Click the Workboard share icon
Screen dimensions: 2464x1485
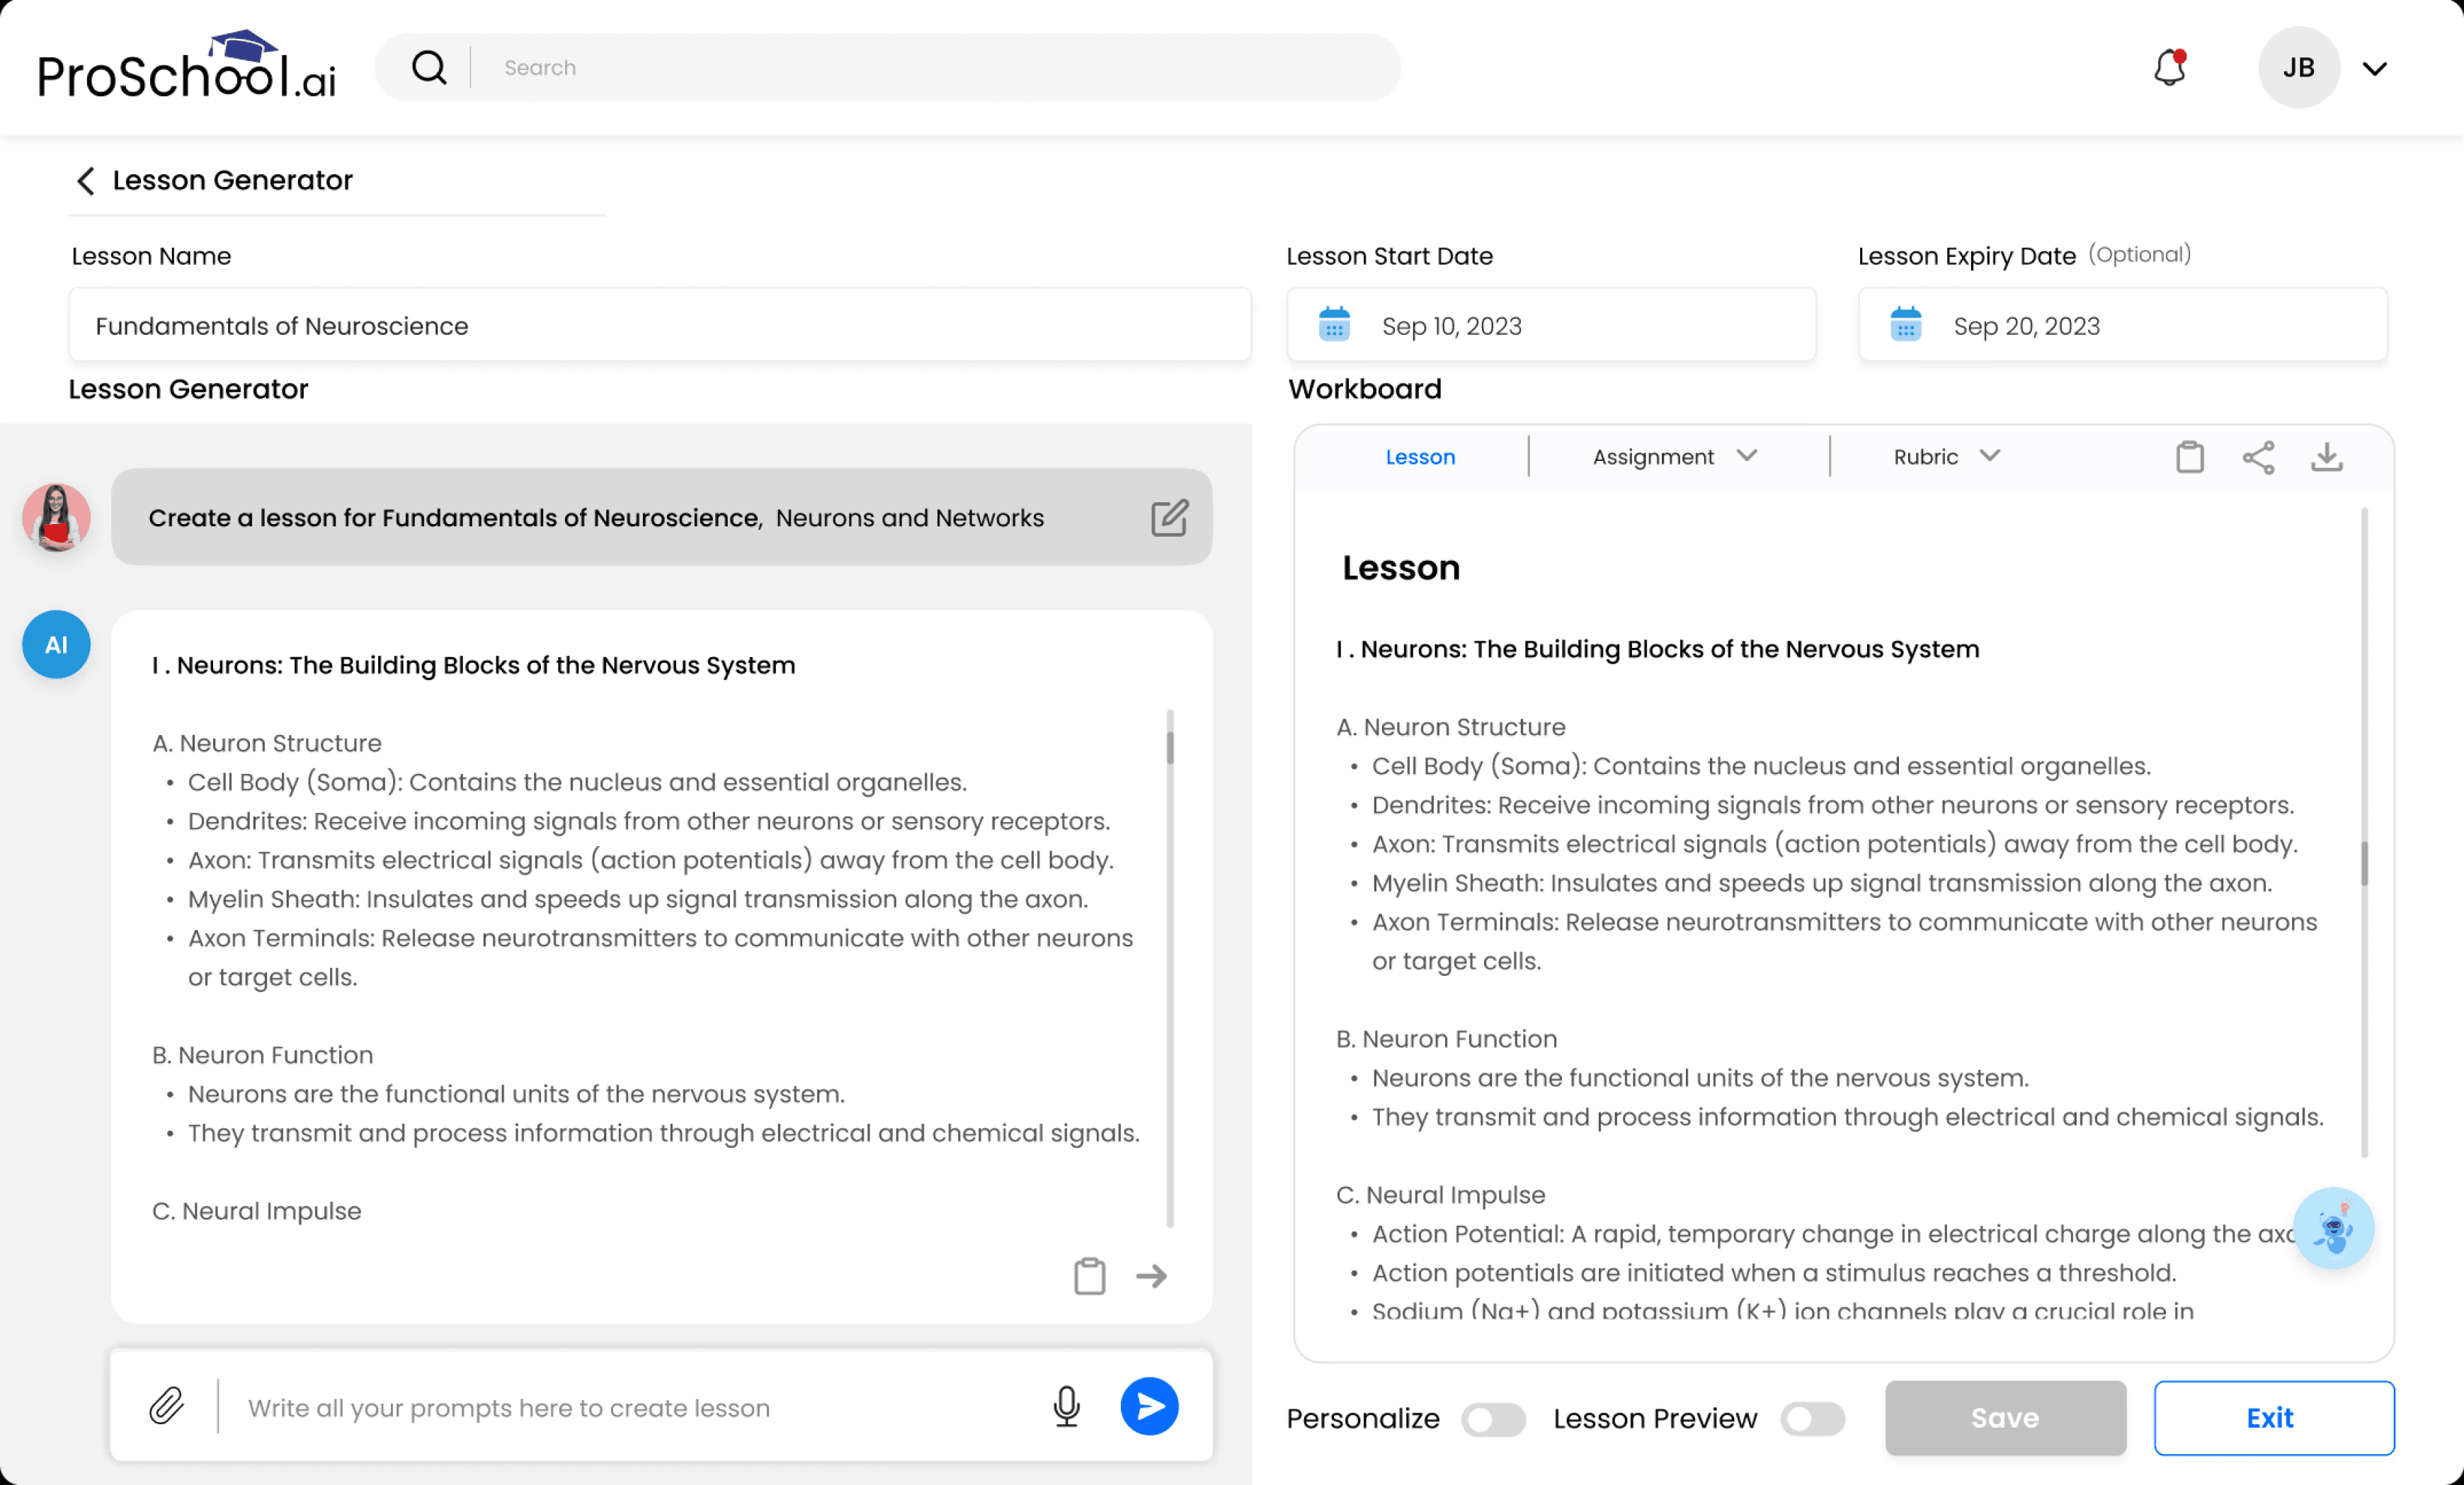[x=2258, y=457]
